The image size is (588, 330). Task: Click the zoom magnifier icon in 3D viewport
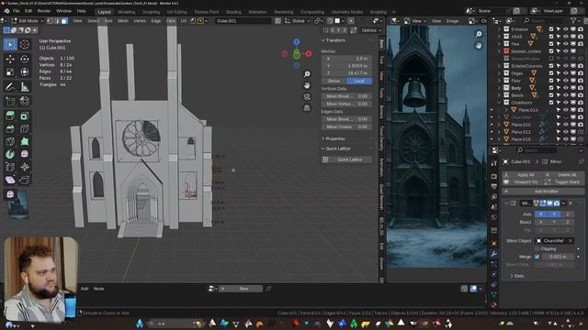[x=307, y=74]
